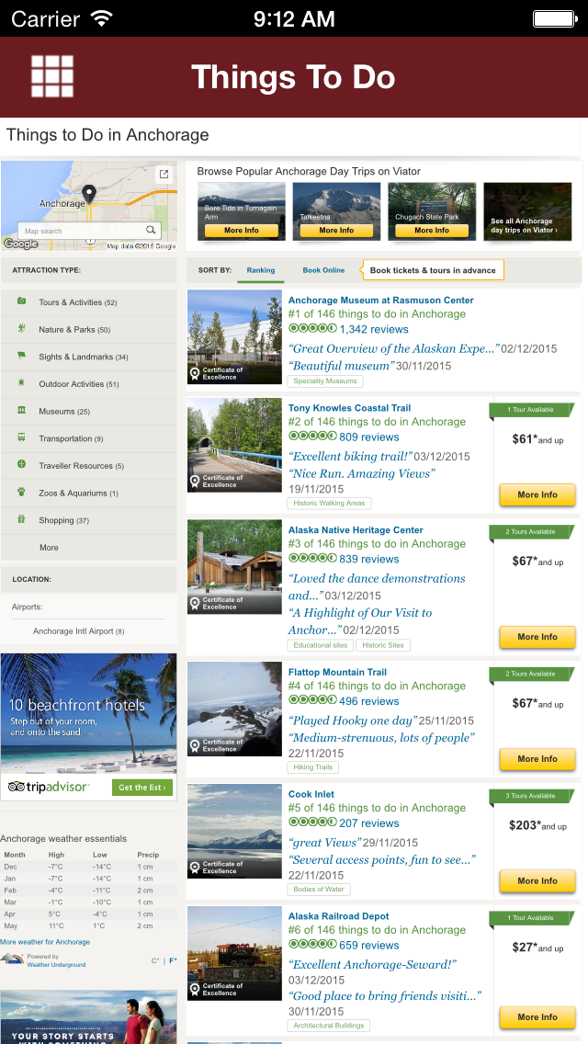Click More Info for Talkeetna day trip

[336, 231]
